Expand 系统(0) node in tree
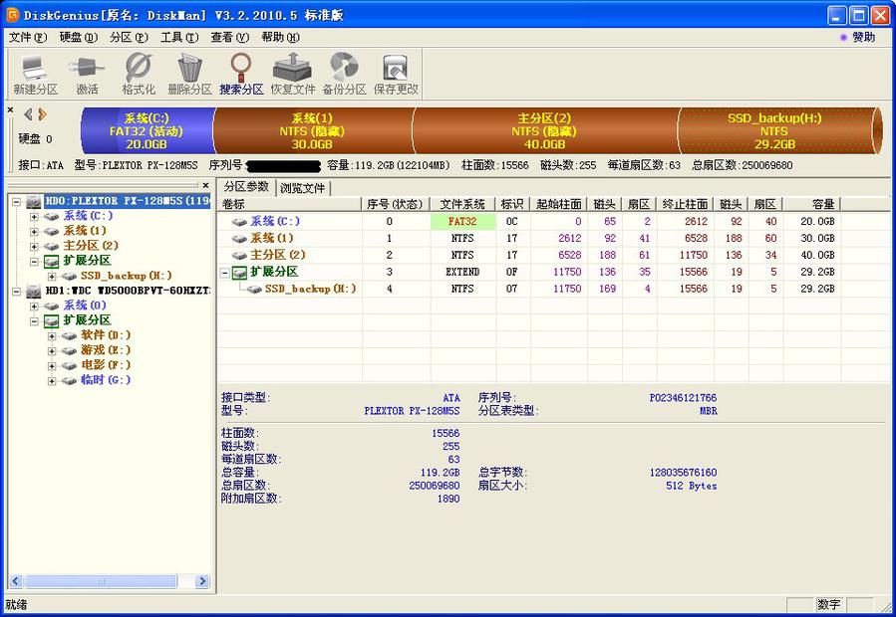Viewport: 896px width, 617px height. (x=34, y=307)
